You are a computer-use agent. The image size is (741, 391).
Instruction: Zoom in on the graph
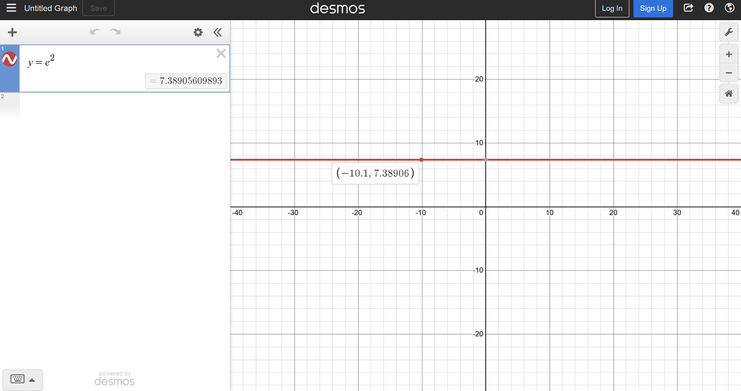(x=728, y=54)
